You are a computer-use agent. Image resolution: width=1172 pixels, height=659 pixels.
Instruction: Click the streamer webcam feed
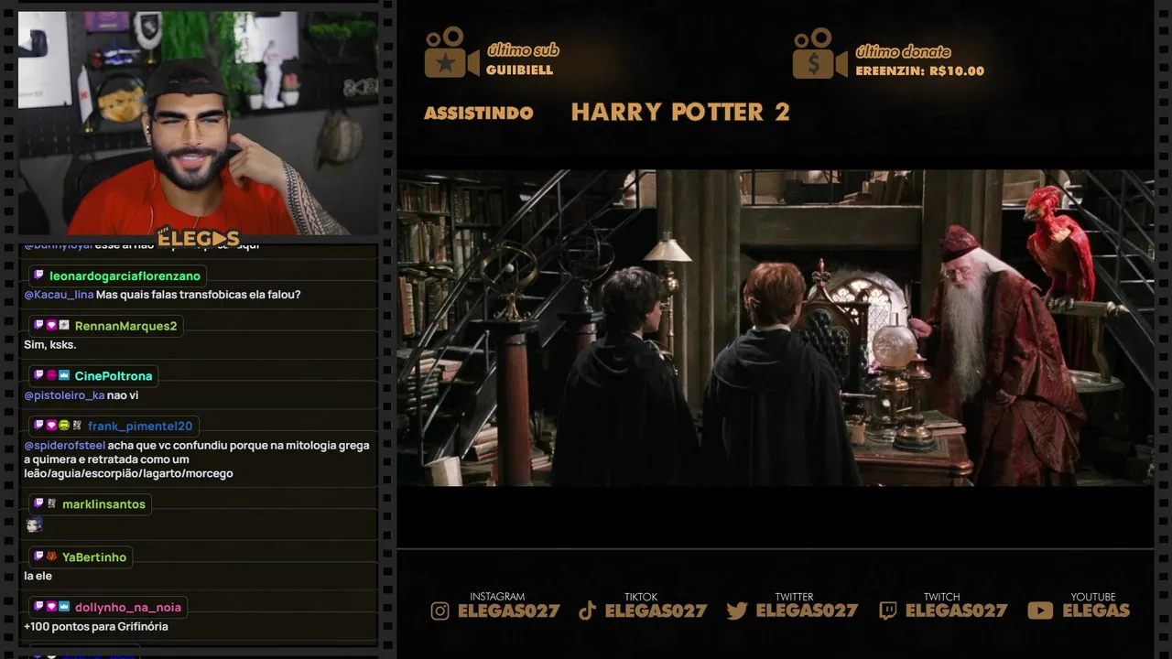199,123
